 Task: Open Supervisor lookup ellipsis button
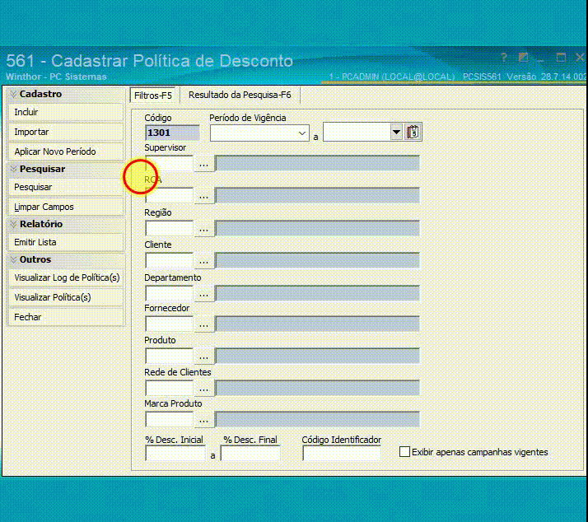coord(203,164)
